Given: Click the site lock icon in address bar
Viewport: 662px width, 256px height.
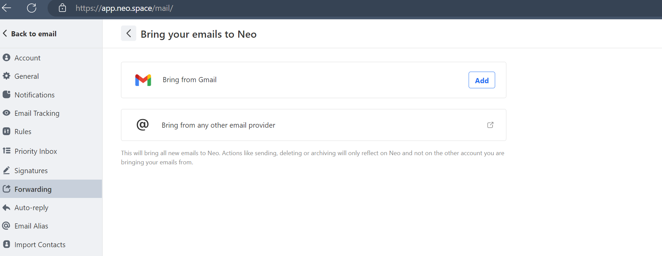Looking at the screenshot, I should coord(62,8).
